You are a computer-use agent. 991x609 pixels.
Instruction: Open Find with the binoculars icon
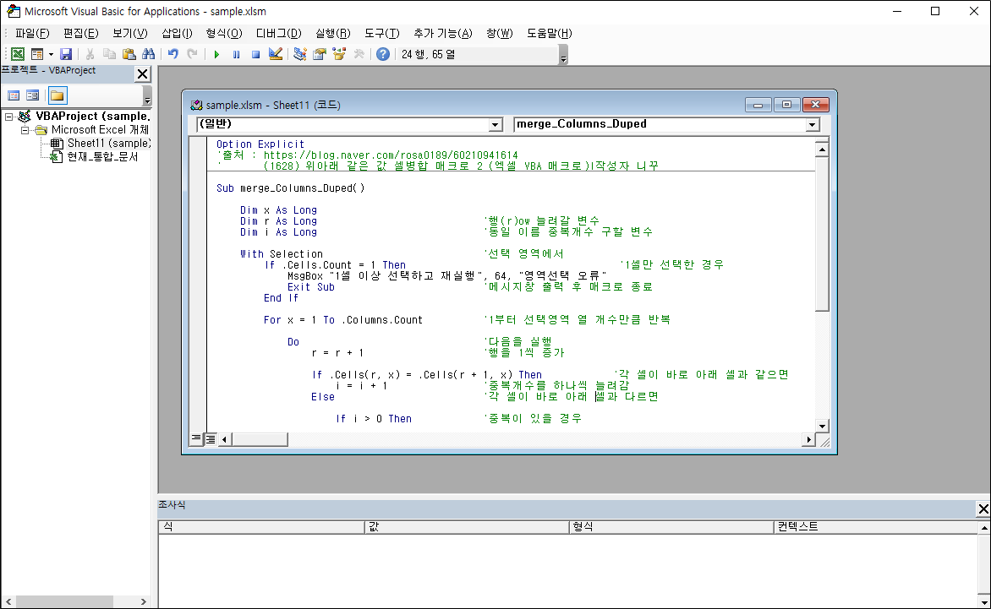point(149,54)
